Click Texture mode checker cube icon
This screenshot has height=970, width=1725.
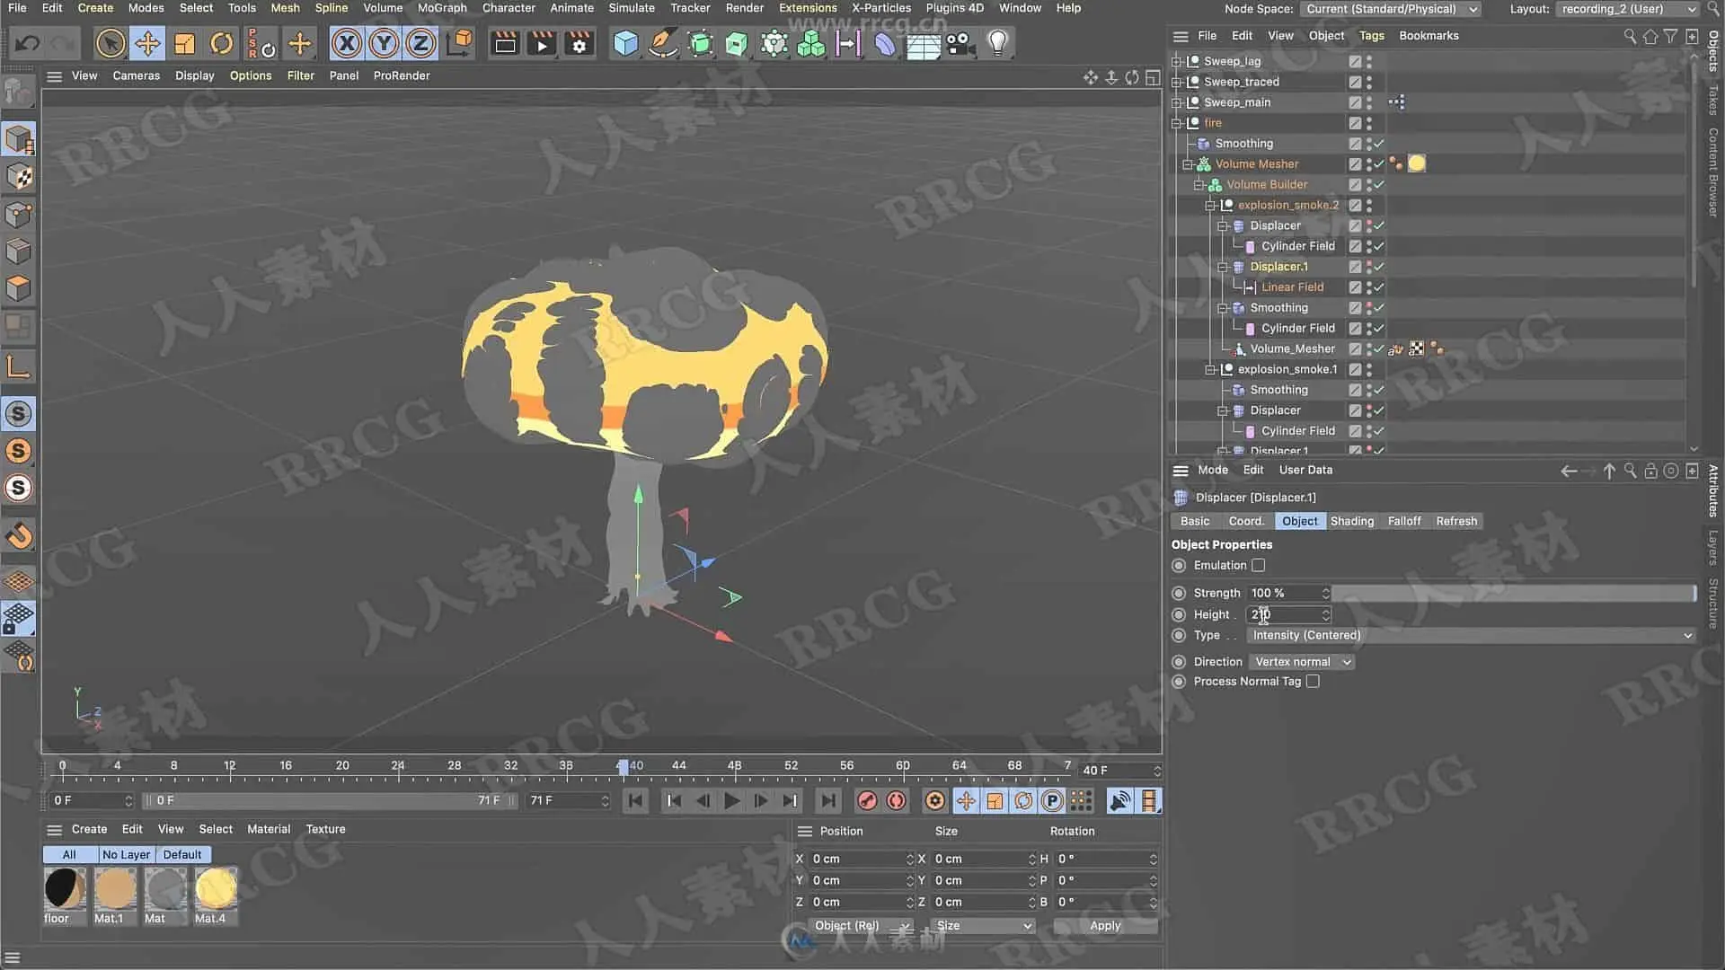point(19,177)
